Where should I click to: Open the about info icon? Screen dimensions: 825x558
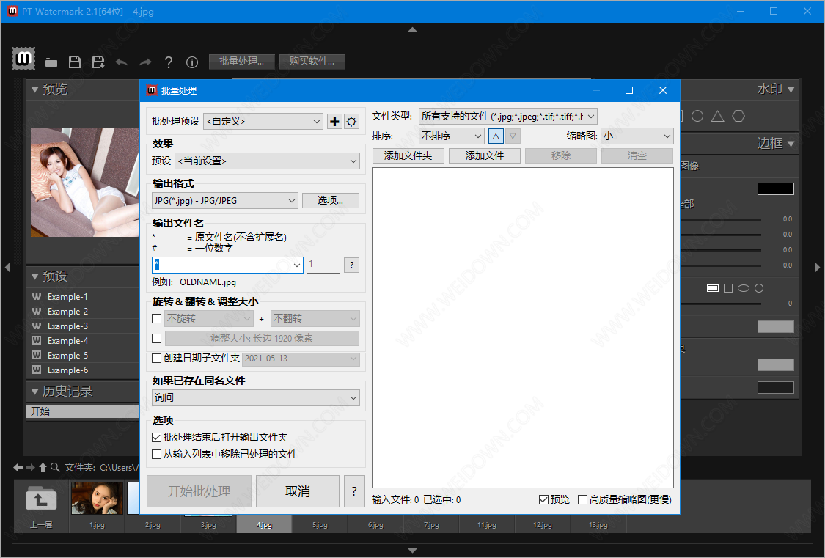[x=192, y=62]
